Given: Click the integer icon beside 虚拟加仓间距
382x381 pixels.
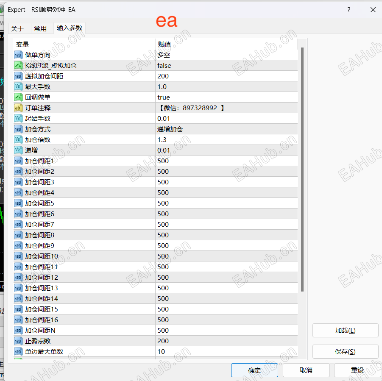Looking at the screenshot, I should [18, 76].
